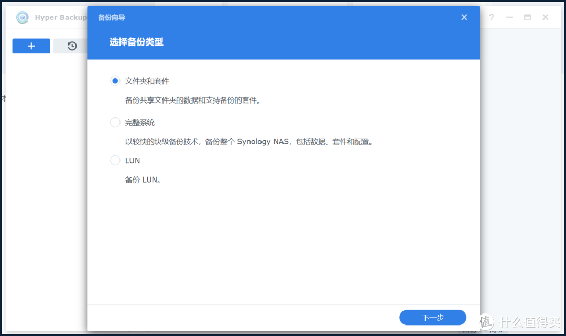The width and height of the screenshot is (566, 336).
Task: Click the X to close Hyper Backup
Action: (545, 17)
